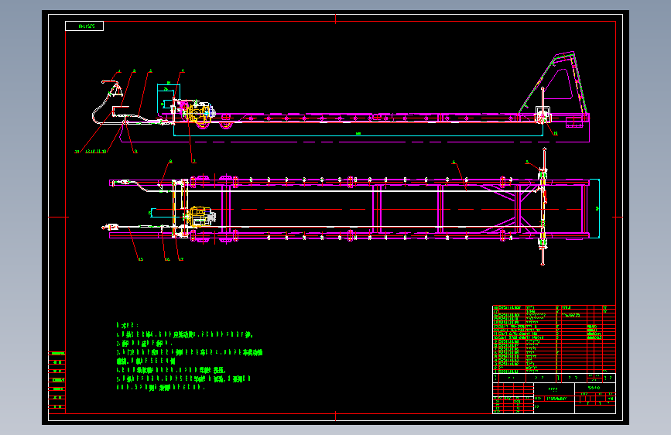Select the green technical requirements heading

click(127, 325)
